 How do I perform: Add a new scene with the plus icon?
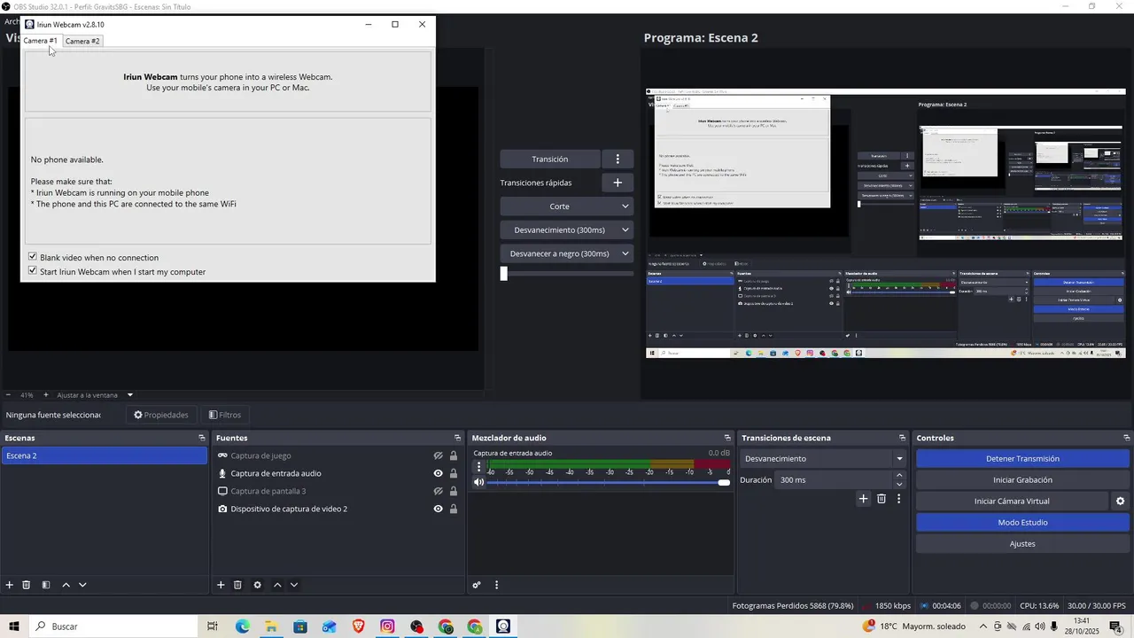[10, 585]
